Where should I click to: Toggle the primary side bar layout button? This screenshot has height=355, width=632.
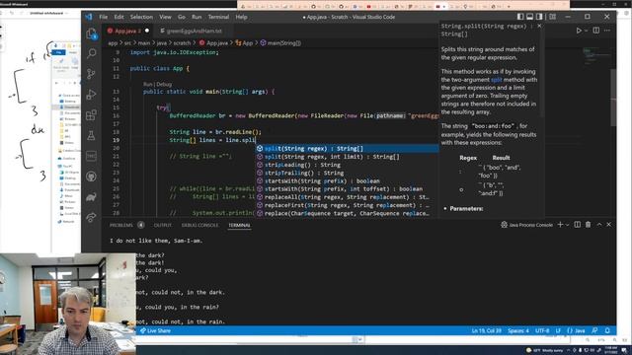pos(520,17)
